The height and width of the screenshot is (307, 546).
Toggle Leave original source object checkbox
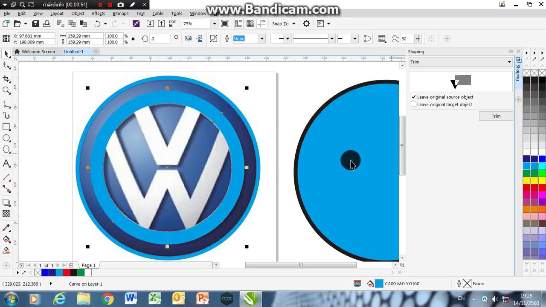point(413,97)
